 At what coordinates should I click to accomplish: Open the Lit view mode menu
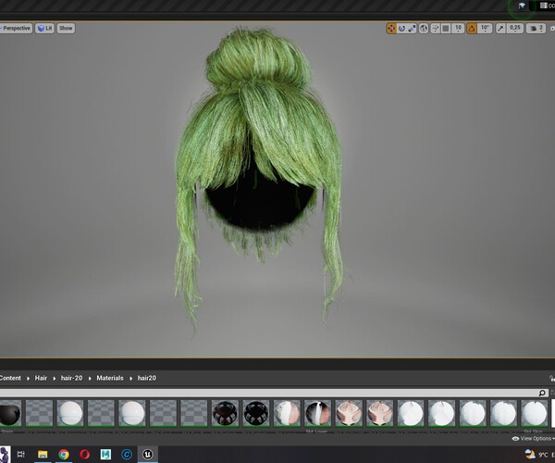point(45,29)
